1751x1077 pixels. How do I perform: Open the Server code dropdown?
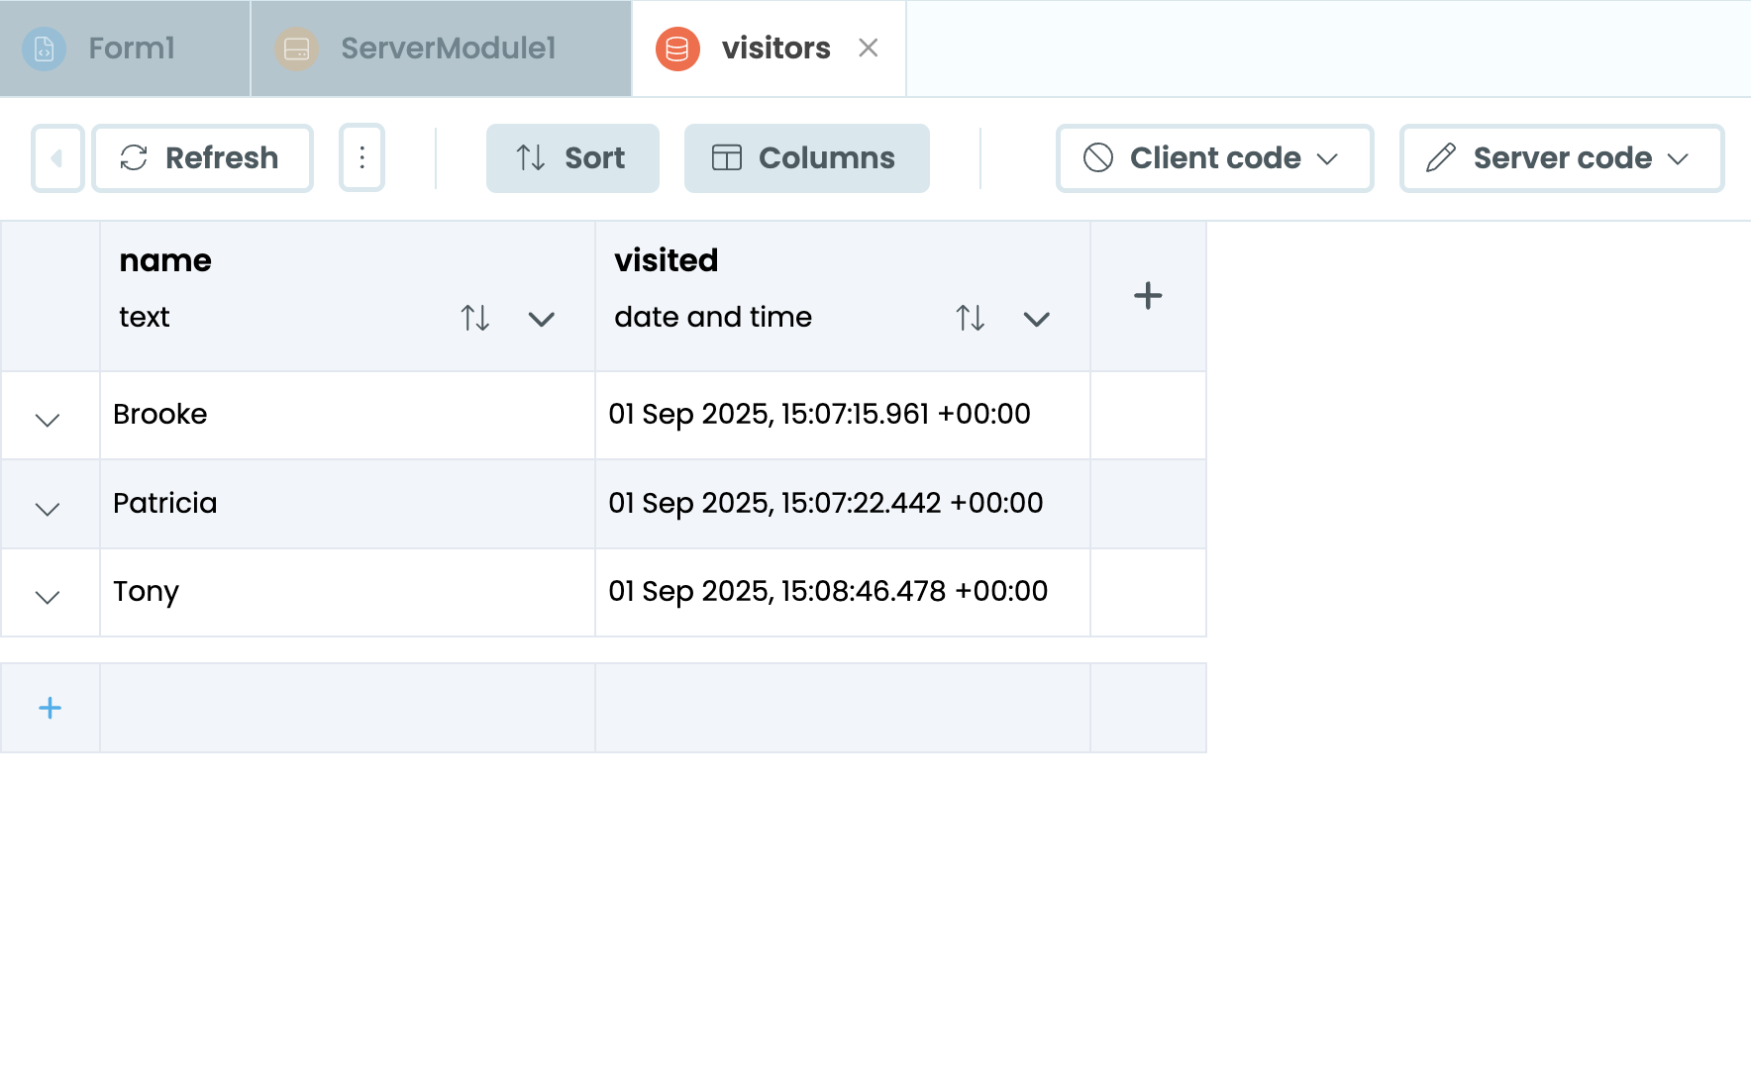click(x=1561, y=158)
